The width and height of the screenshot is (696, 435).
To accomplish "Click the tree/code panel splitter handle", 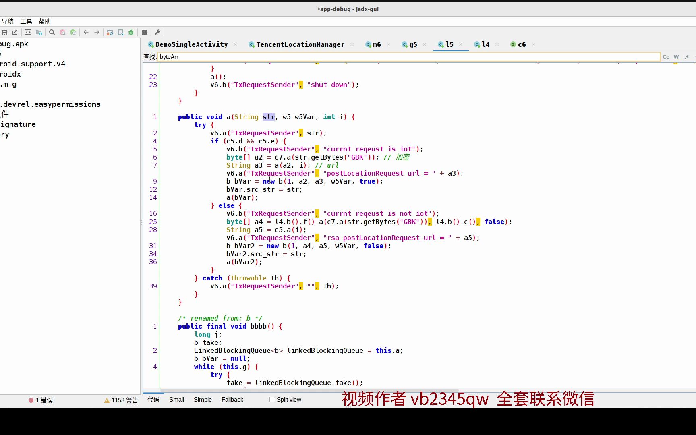I will pos(141,222).
